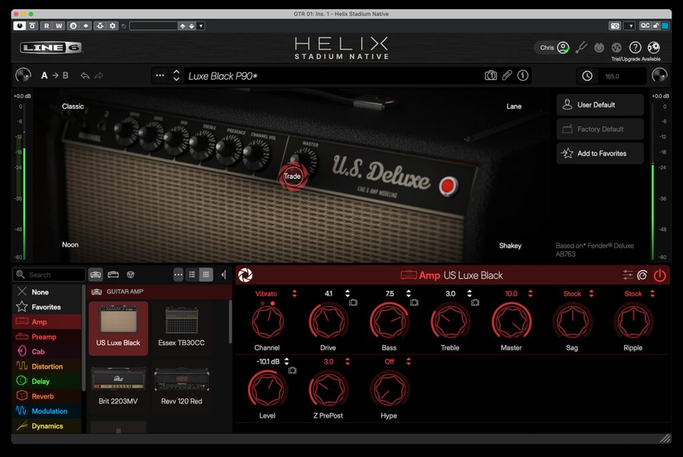Click the tempo clock icon

(587, 76)
